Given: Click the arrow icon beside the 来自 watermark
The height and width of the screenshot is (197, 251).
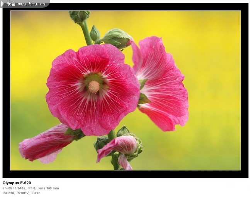Looking at the screenshot, I should pos(3,3).
